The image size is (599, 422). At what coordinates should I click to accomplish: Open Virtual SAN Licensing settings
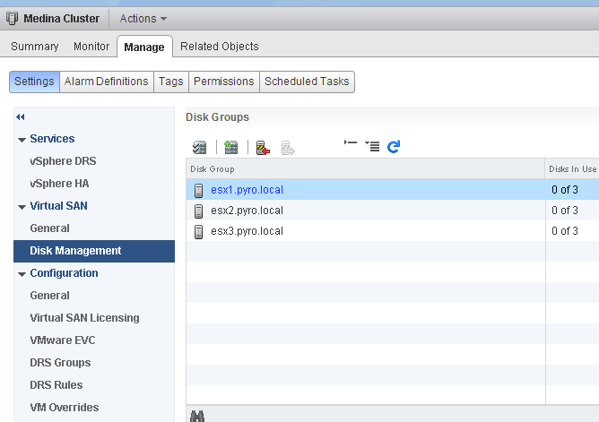pyautogui.click(x=84, y=318)
